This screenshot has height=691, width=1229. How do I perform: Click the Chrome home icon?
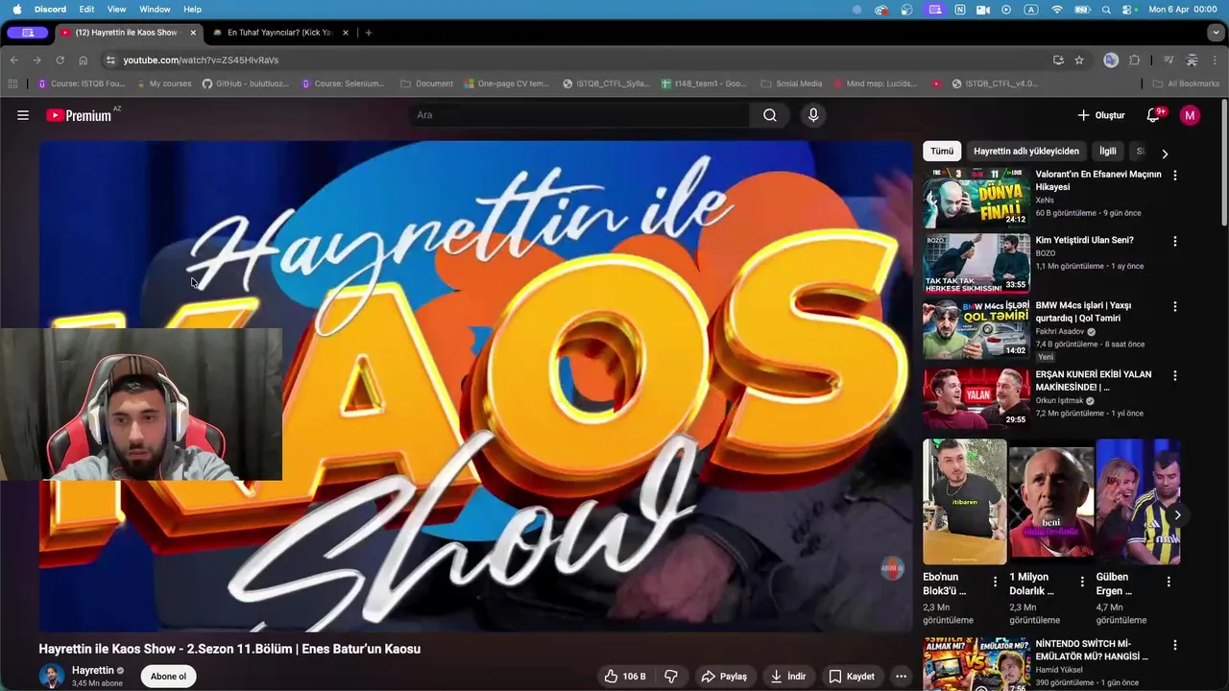pos(83,60)
